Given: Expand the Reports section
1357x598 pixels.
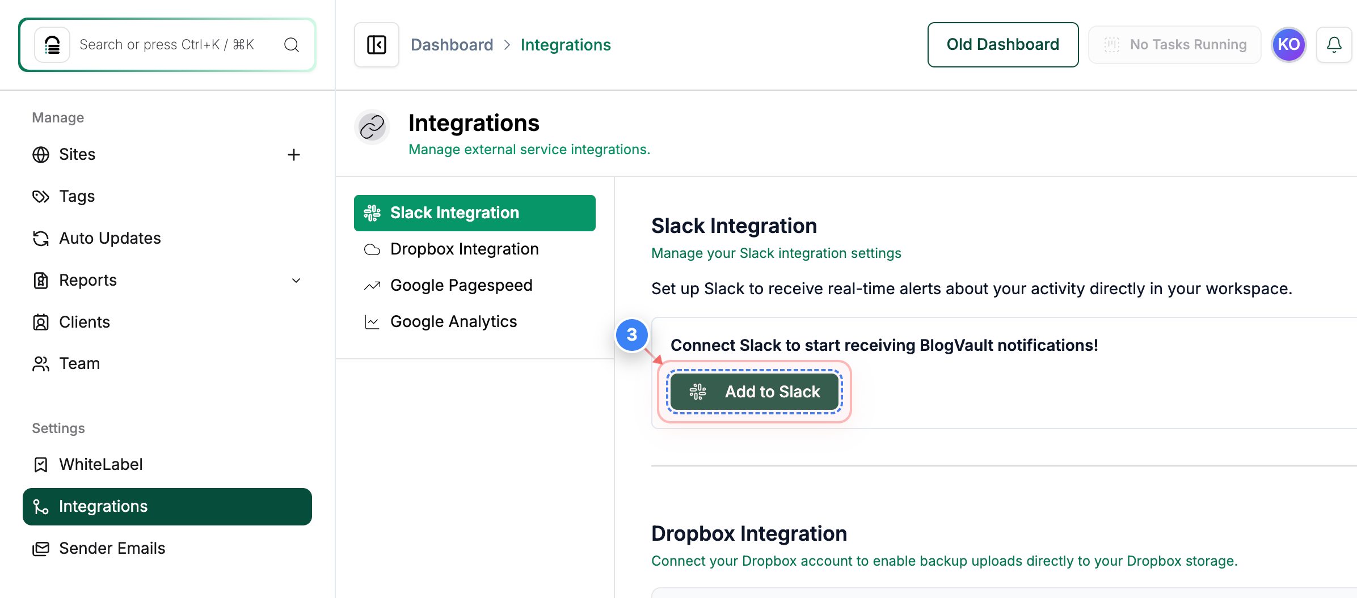Looking at the screenshot, I should pos(296,280).
